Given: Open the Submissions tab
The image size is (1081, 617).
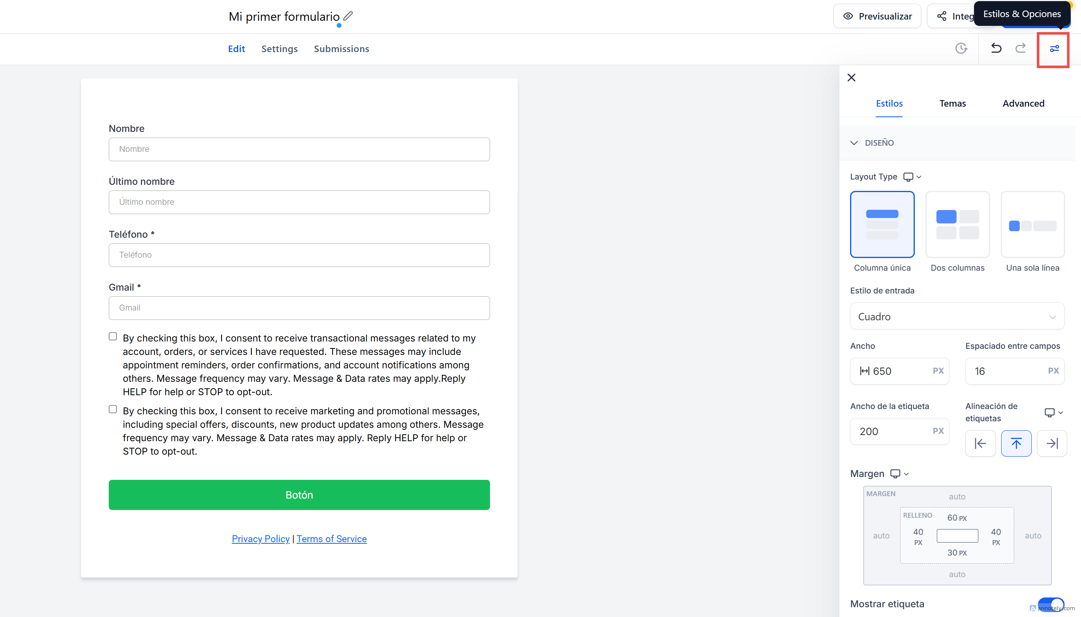Looking at the screenshot, I should 341,49.
